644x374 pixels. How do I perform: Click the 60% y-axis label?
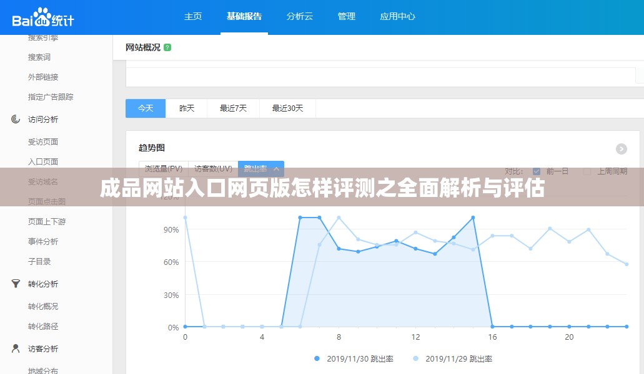(x=171, y=262)
